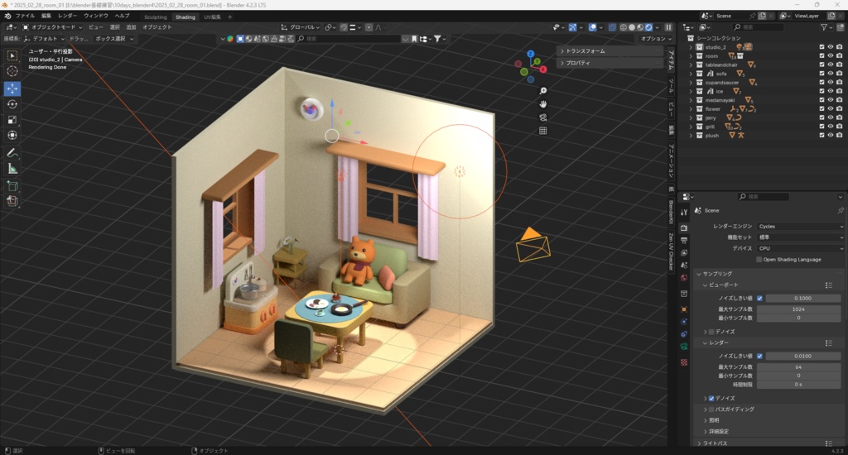Viewport: 848px width, 455px height.
Task: Collapse the Sampling section
Action: 717,274
